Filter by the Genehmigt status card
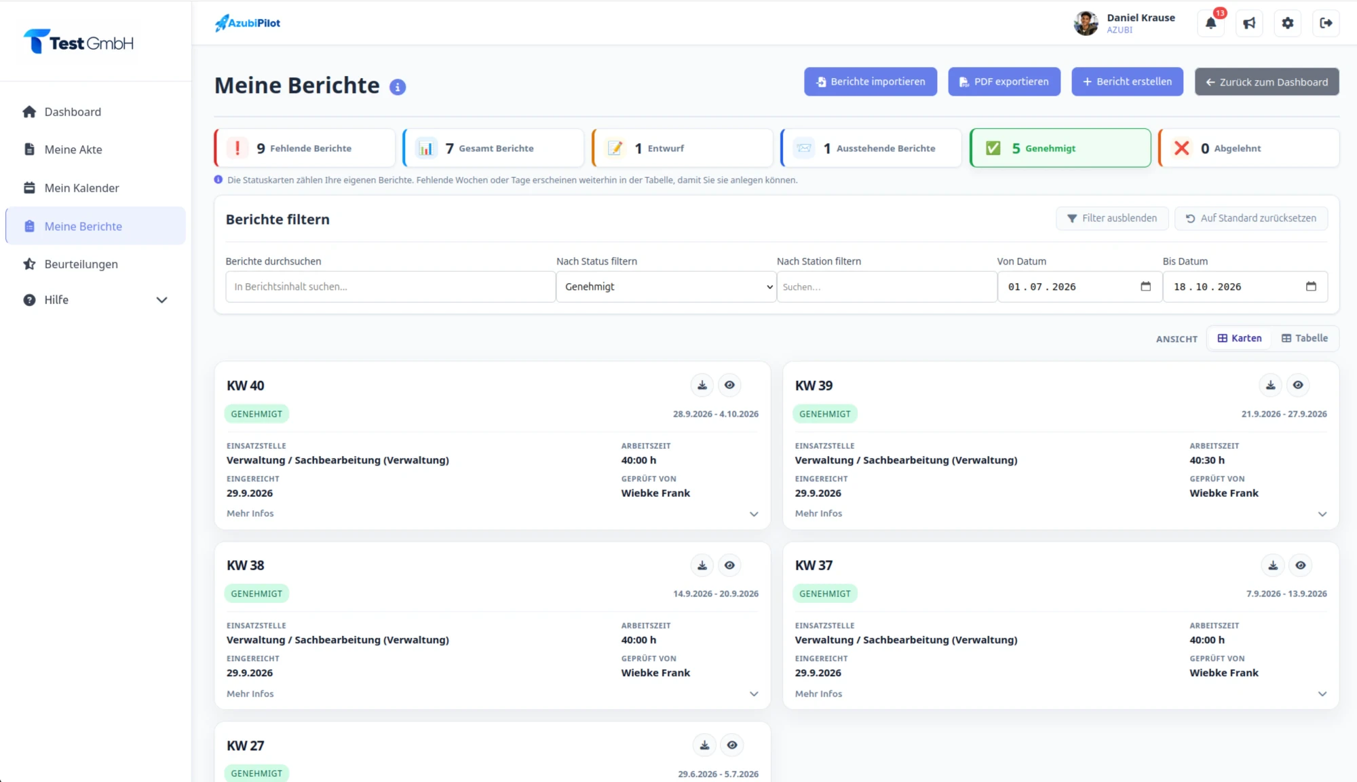Viewport: 1357px width, 782px height. (x=1060, y=148)
